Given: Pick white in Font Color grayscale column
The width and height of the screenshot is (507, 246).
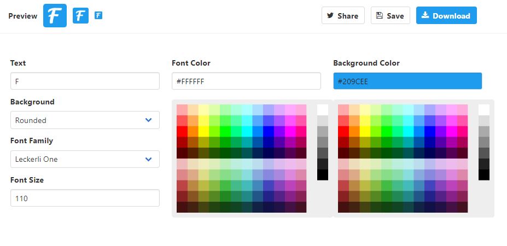Looking at the screenshot, I should click(x=322, y=109).
